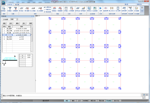Click the PKPM application logo button
The image size is (150, 103).
(3, 3)
